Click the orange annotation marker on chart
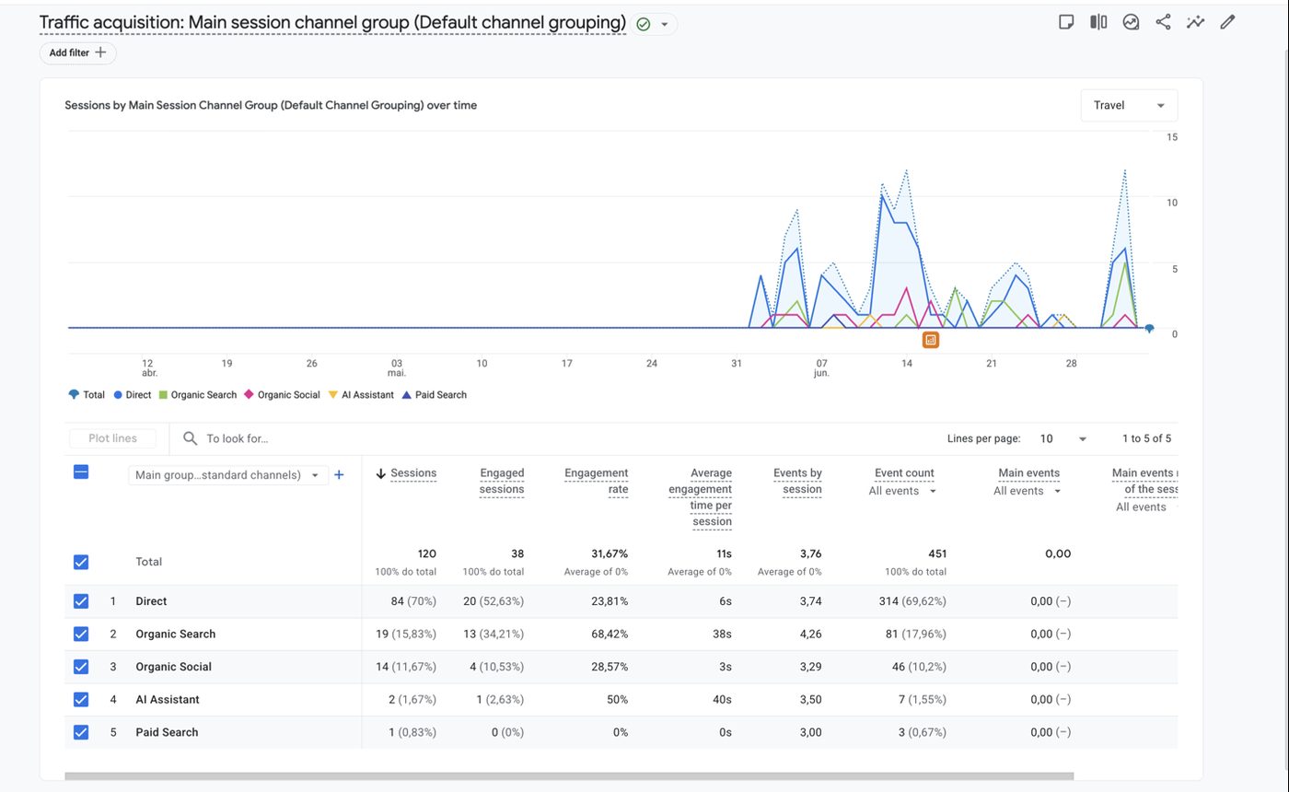This screenshot has width=1289, height=792. point(931,340)
